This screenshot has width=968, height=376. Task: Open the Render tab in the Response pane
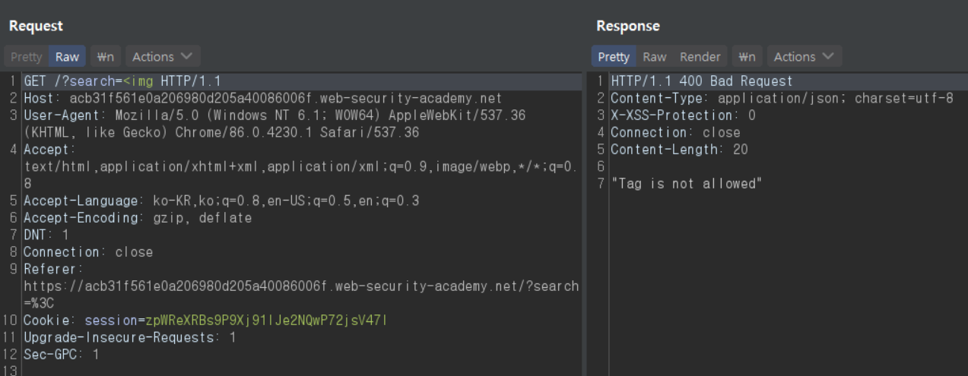(x=700, y=57)
